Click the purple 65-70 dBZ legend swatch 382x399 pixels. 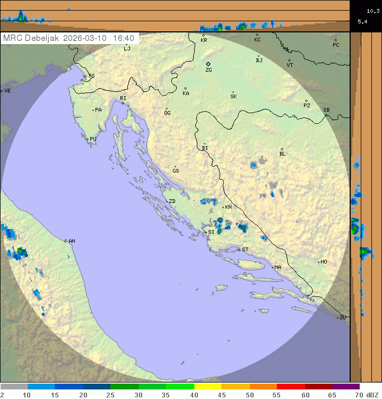pos(346,387)
